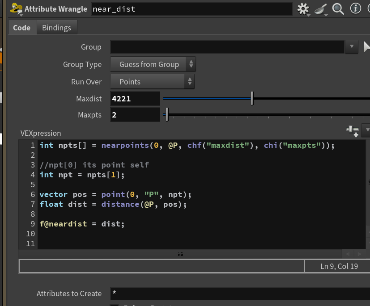Open the Run Over Points dropdown
The image size is (370, 306).
[152, 81]
